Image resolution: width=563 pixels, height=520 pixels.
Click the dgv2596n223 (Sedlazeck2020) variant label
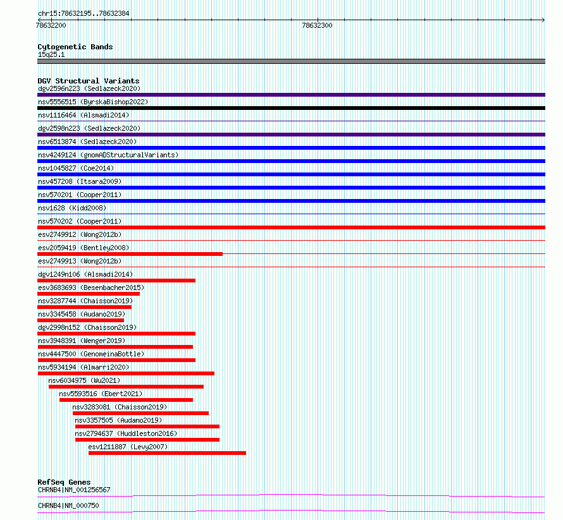(89, 88)
